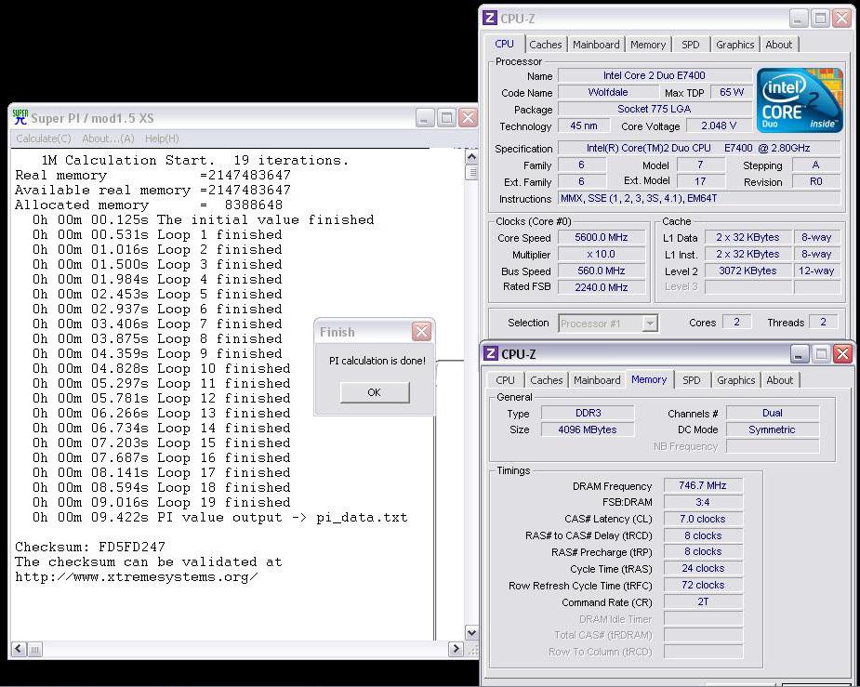The height and width of the screenshot is (687, 860).
Task: Select CPU tab in lower CPU-Z window
Action: [505, 380]
